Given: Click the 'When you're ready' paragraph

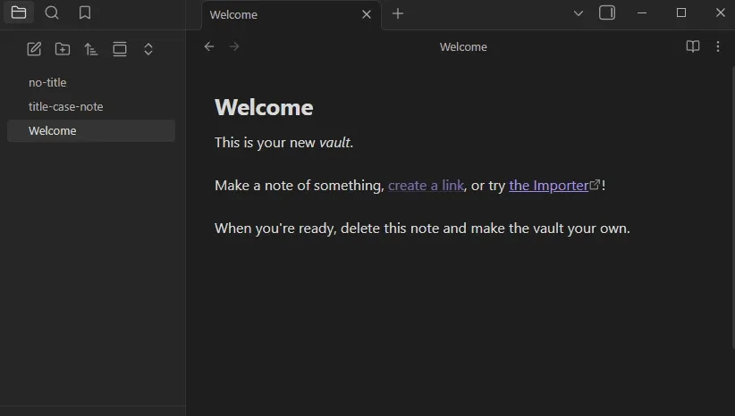Looking at the screenshot, I should pyautogui.click(x=422, y=229).
